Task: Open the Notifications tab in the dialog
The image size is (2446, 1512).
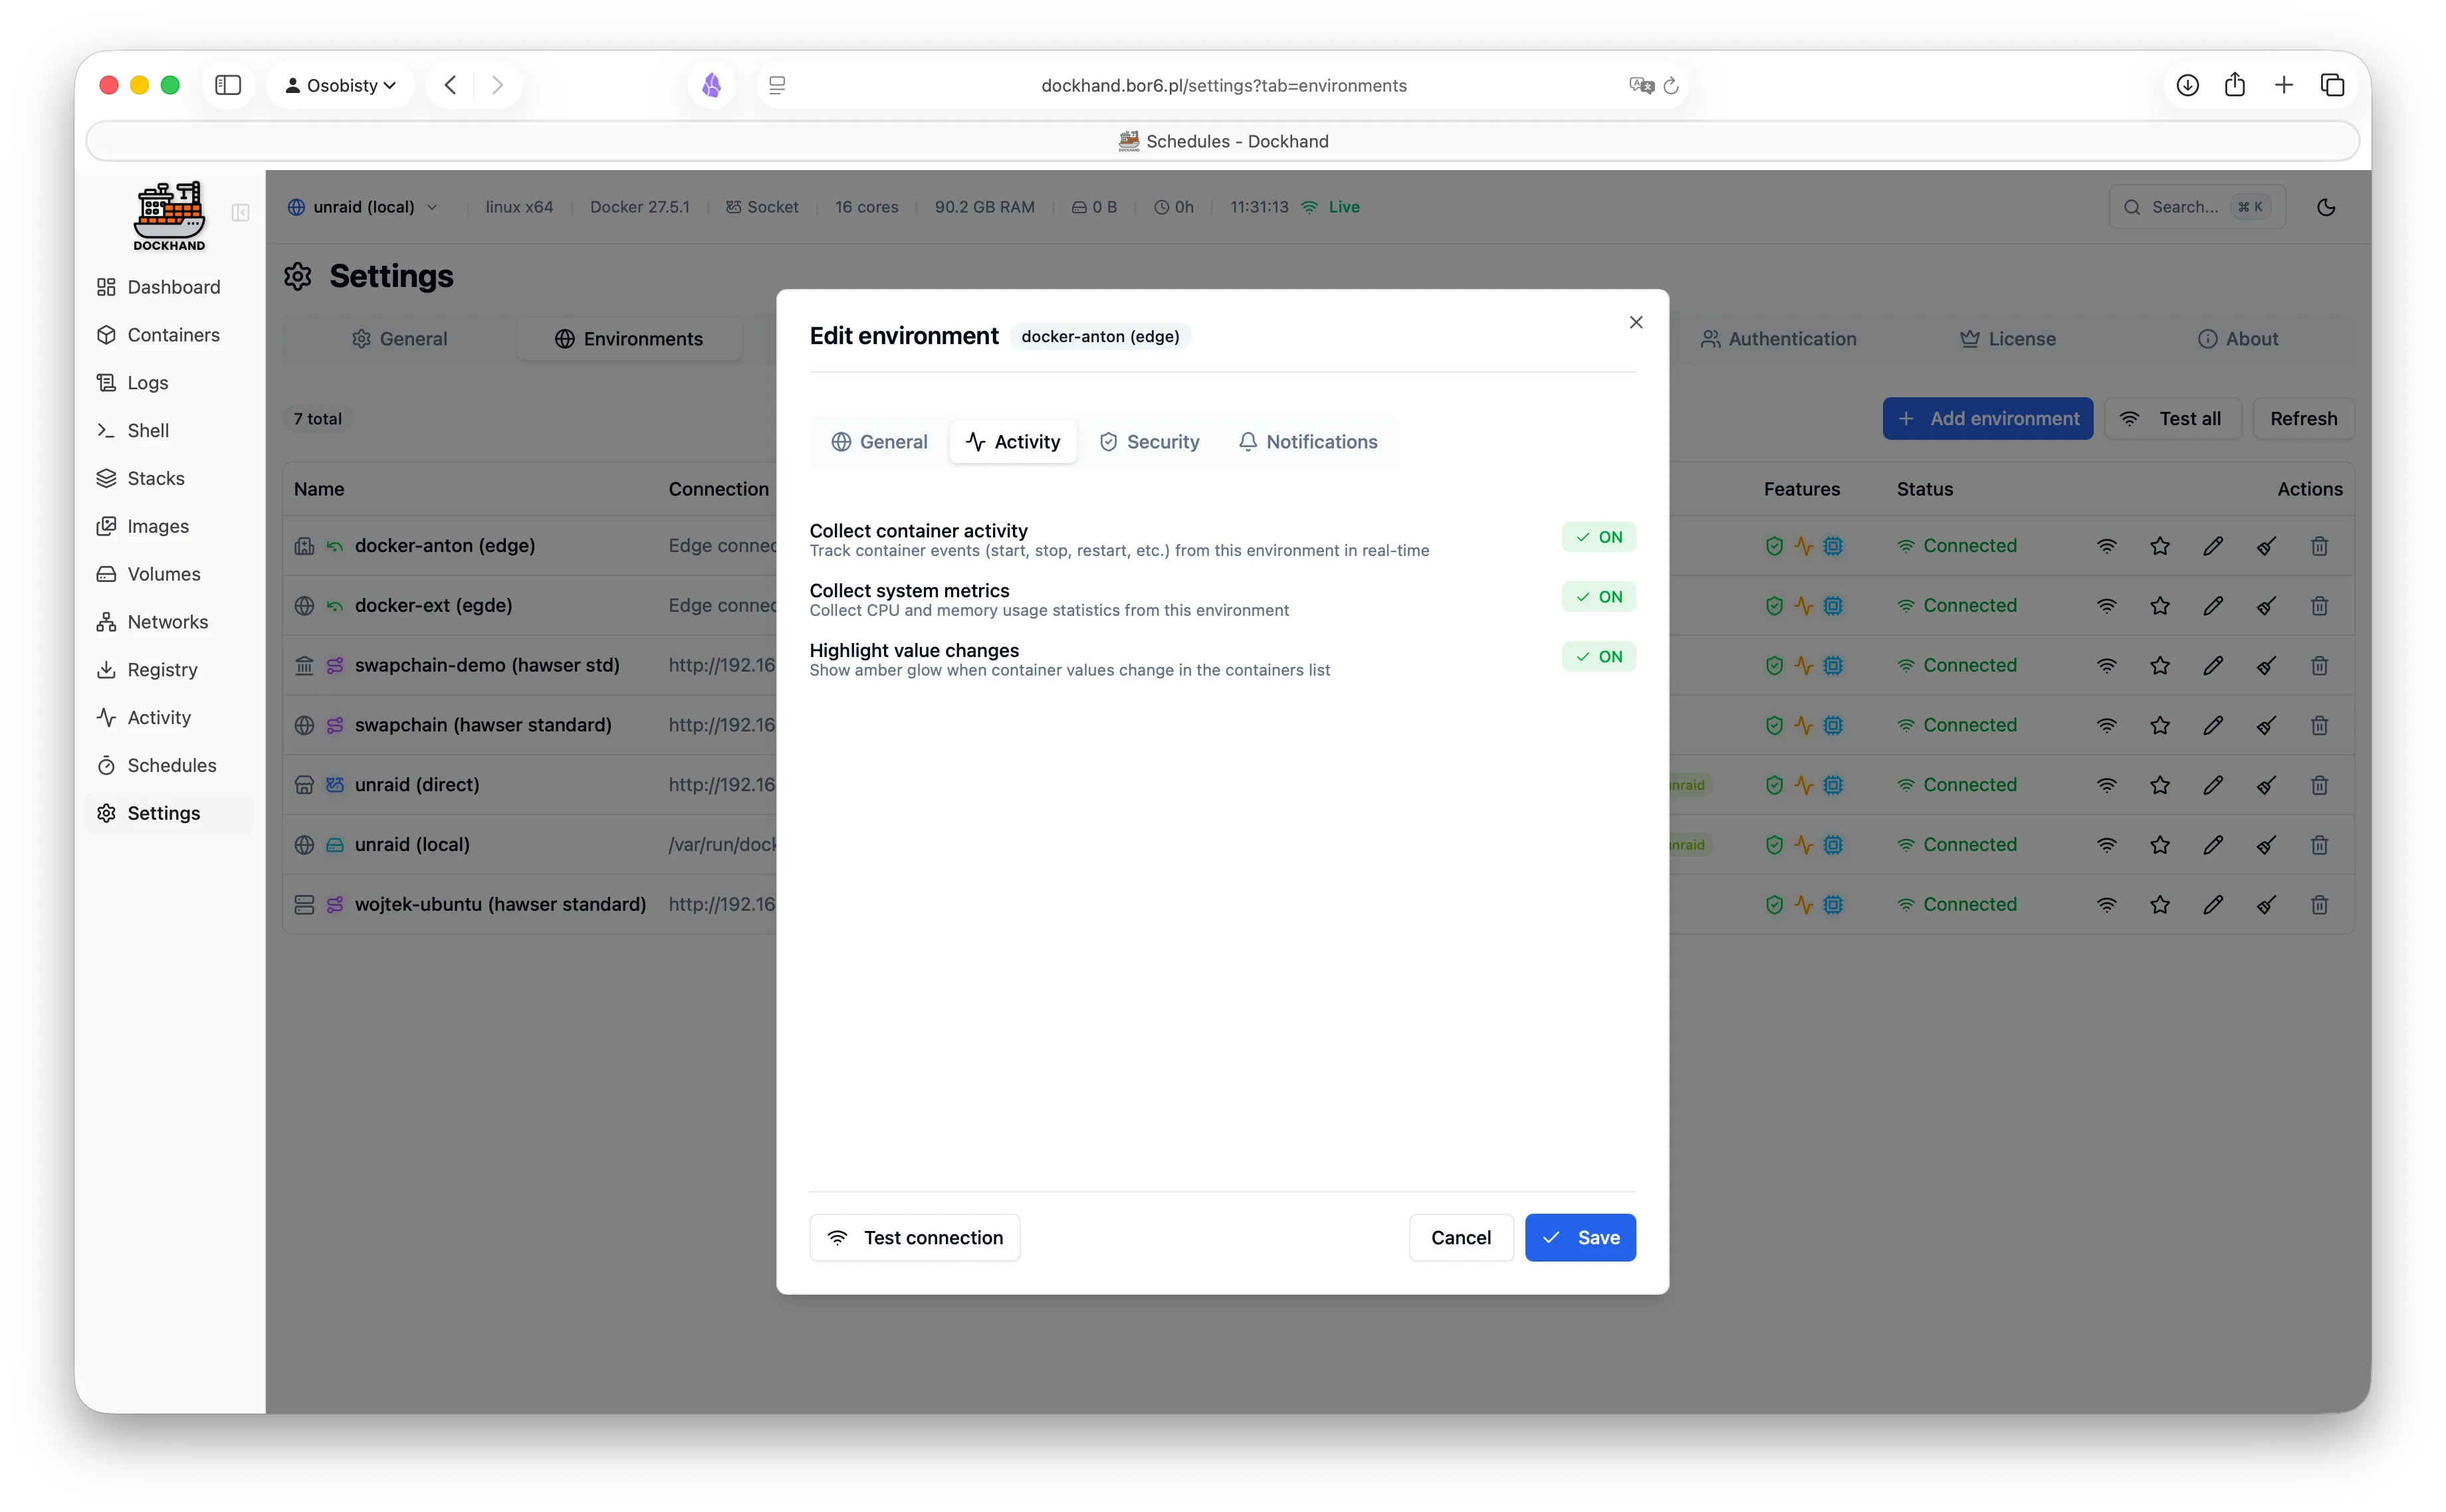Action: click(1307, 442)
